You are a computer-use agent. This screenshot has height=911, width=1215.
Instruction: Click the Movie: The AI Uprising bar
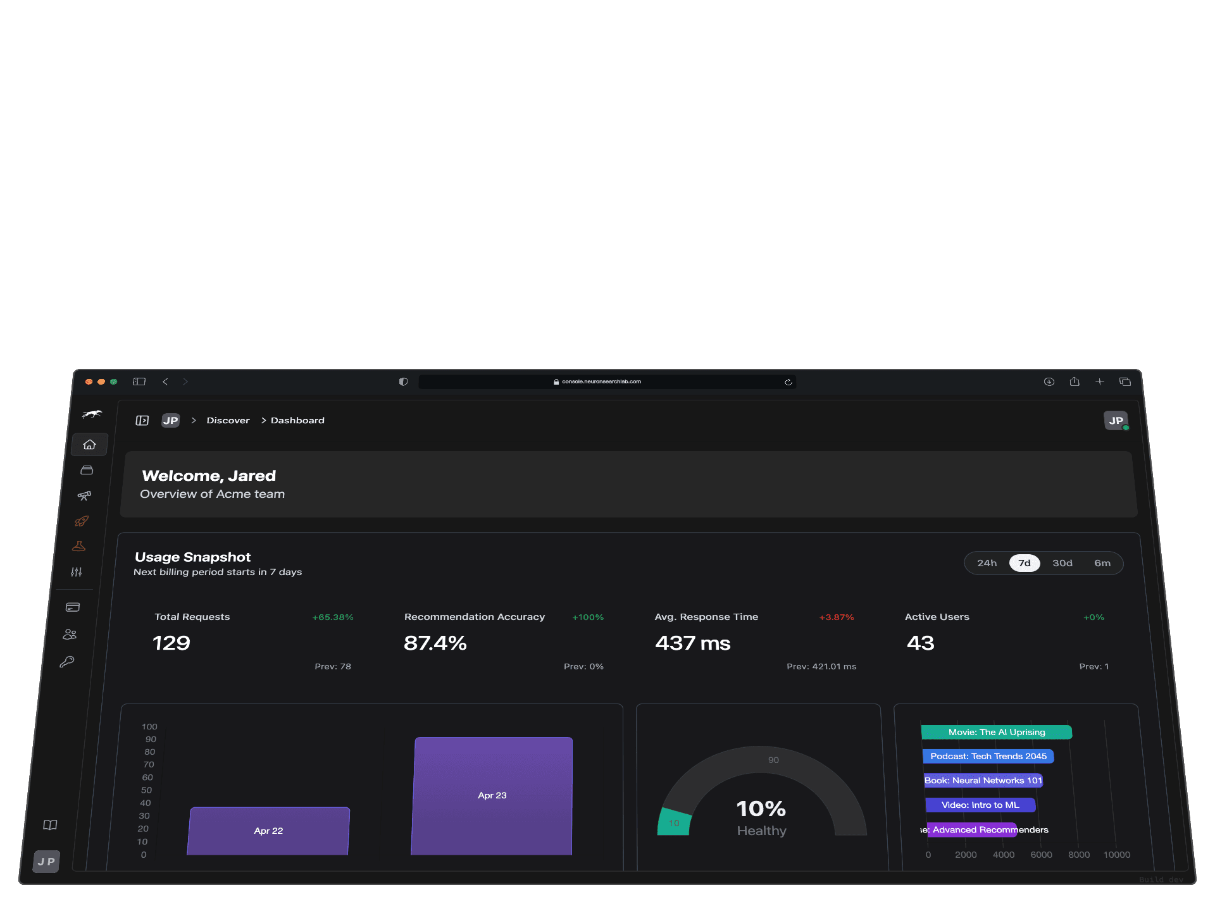[996, 732]
